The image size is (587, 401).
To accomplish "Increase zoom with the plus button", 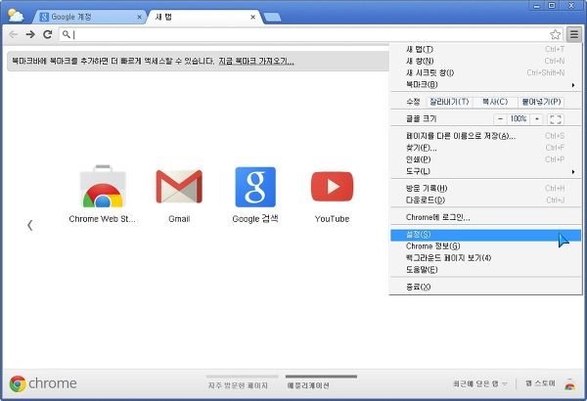I will click(537, 119).
